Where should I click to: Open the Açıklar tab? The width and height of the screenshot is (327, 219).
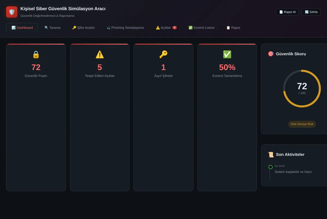(x=166, y=28)
